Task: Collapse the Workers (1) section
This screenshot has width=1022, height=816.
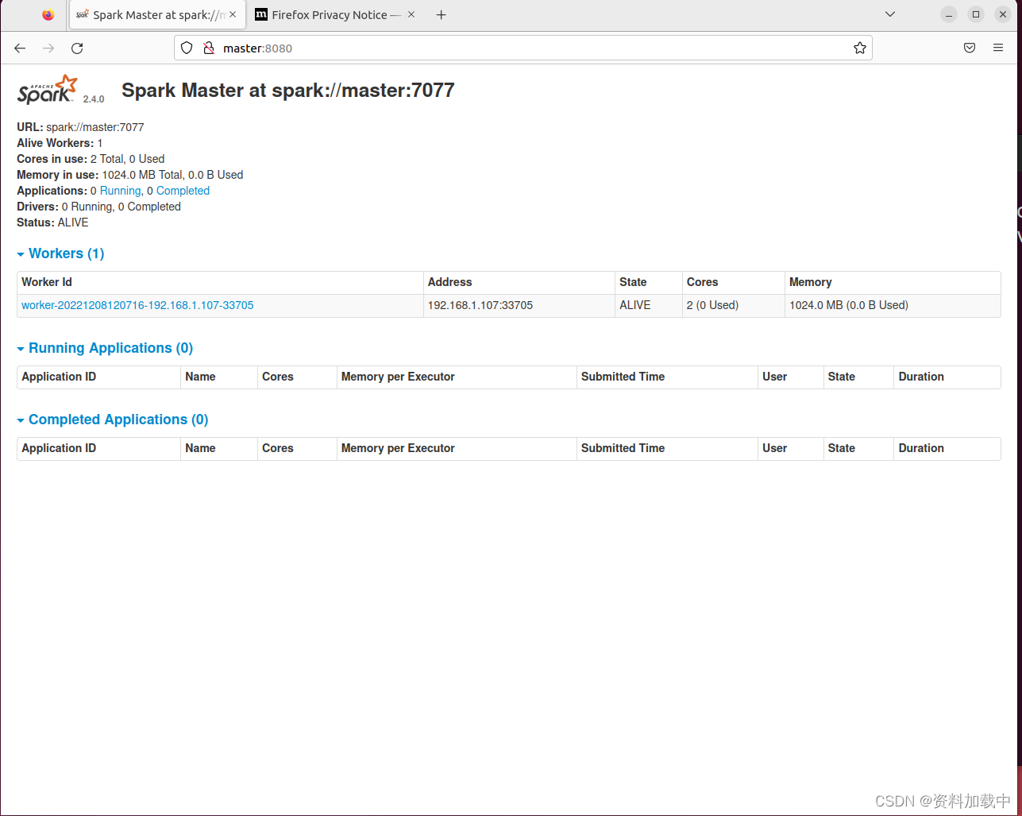Action: coord(60,253)
